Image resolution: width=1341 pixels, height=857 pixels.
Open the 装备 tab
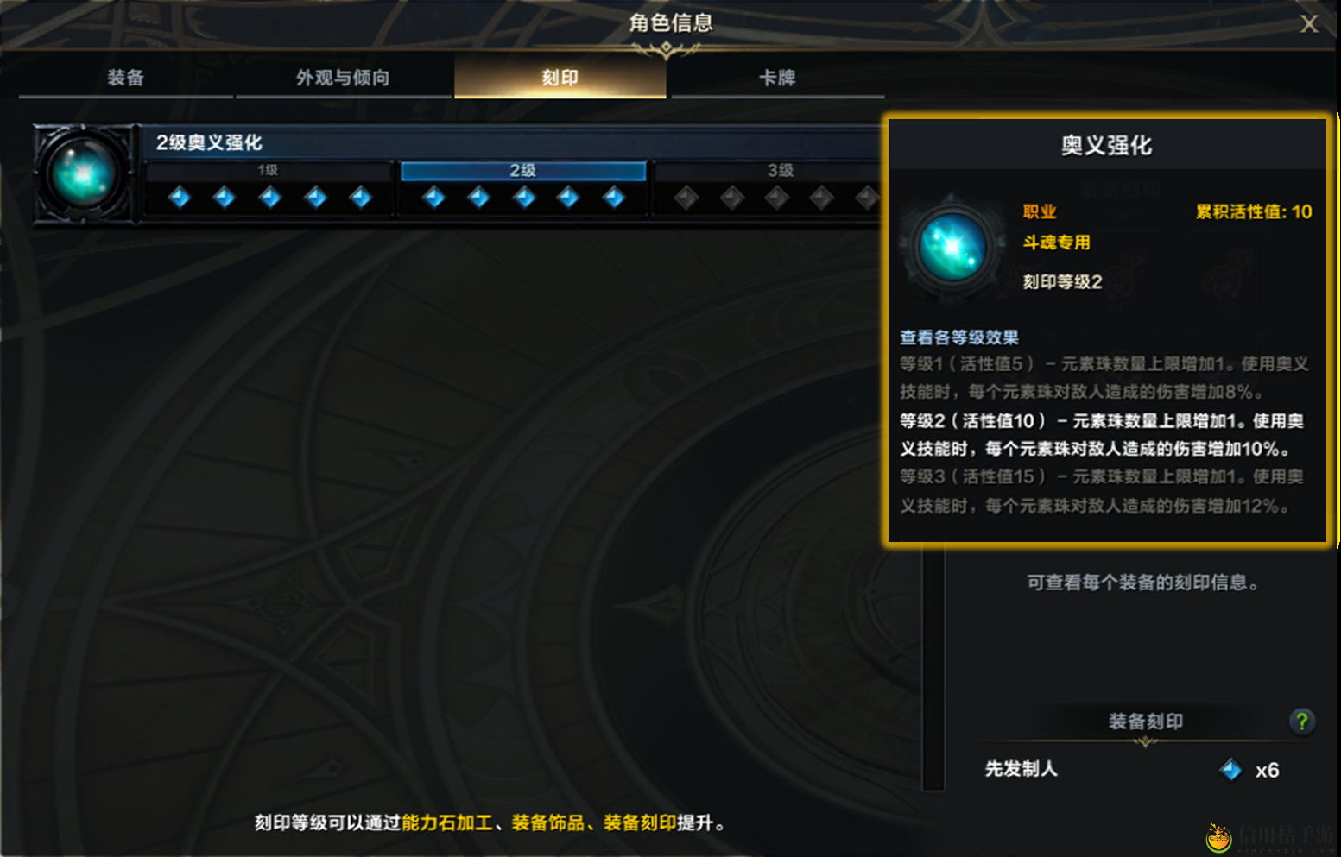(126, 78)
